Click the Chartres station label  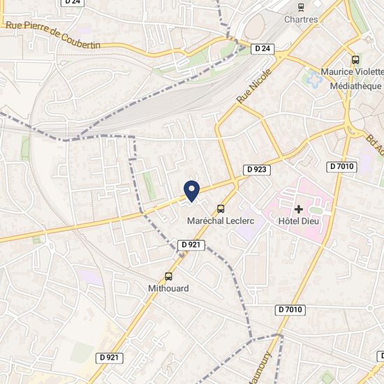(x=301, y=20)
